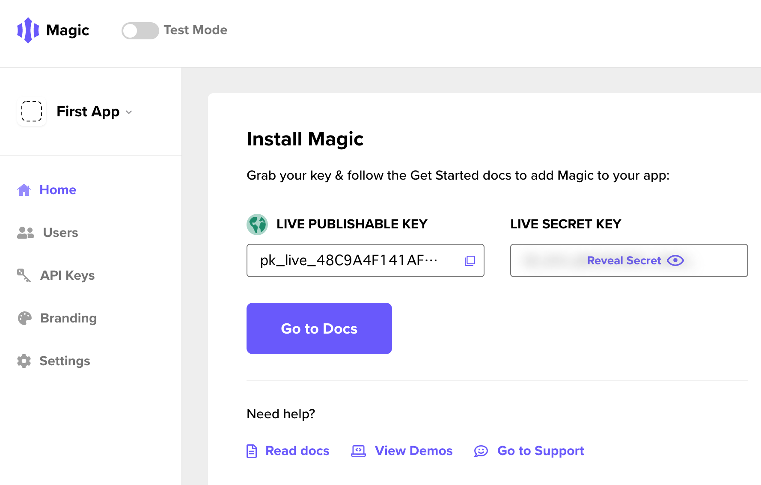
Task: Copy the live publishable key
Action: point(470,260)
